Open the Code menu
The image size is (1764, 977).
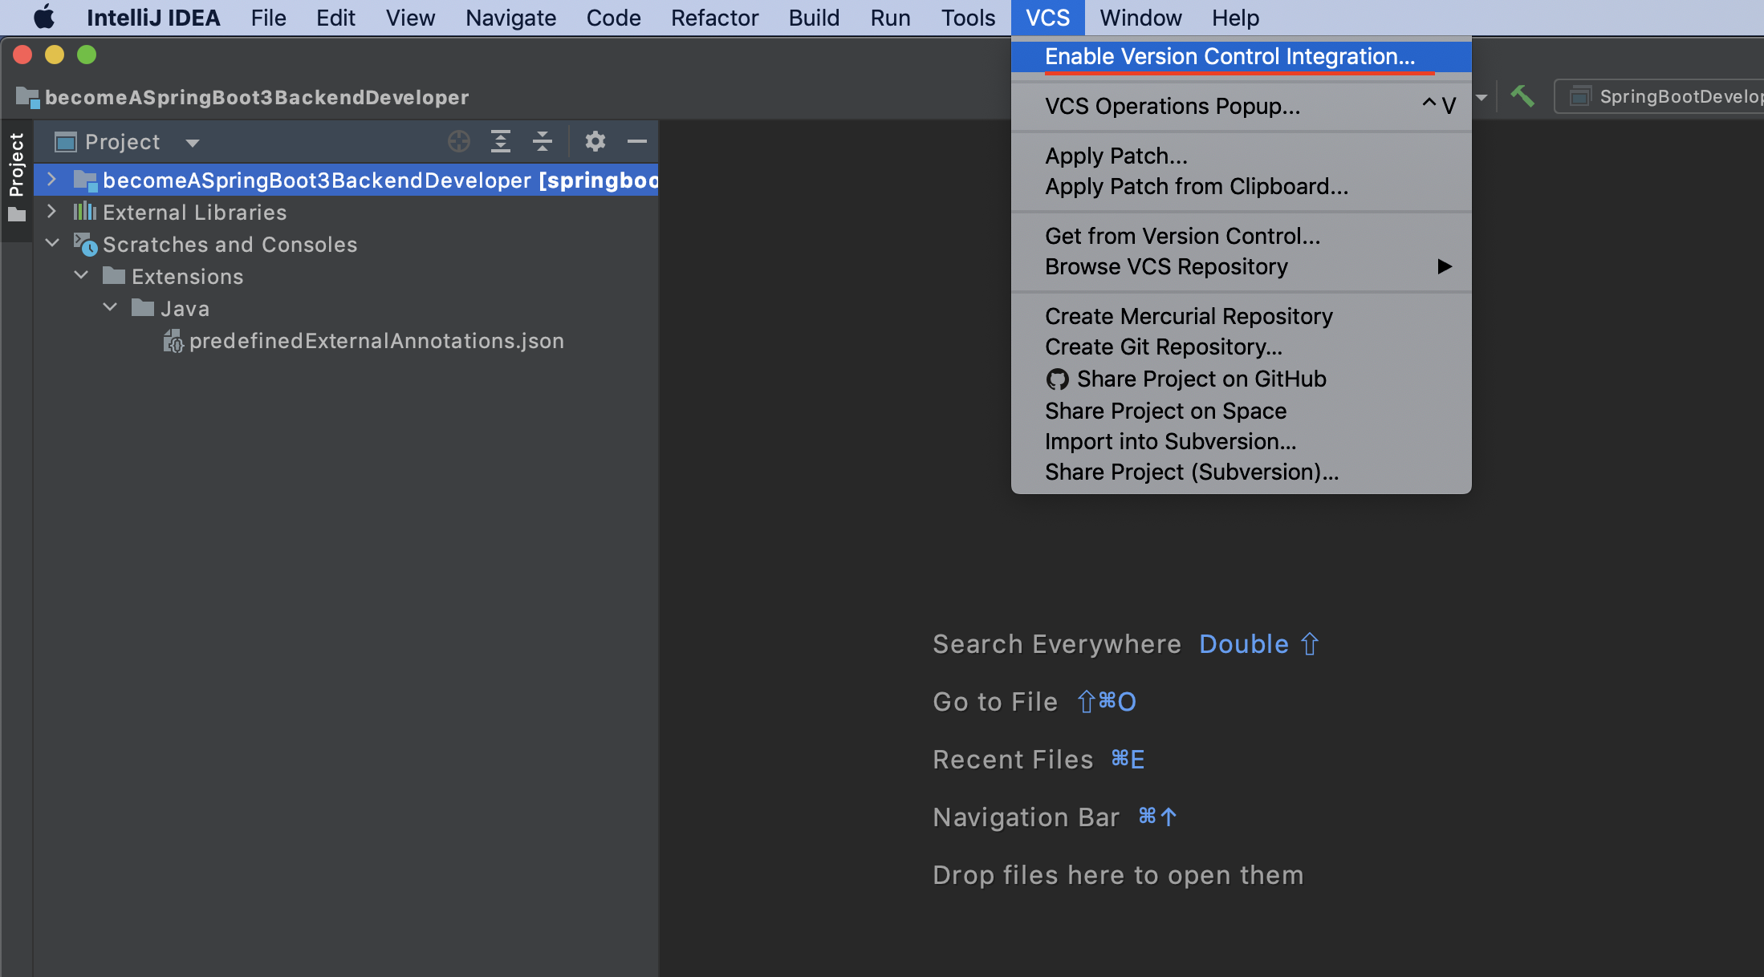point(613,17)
